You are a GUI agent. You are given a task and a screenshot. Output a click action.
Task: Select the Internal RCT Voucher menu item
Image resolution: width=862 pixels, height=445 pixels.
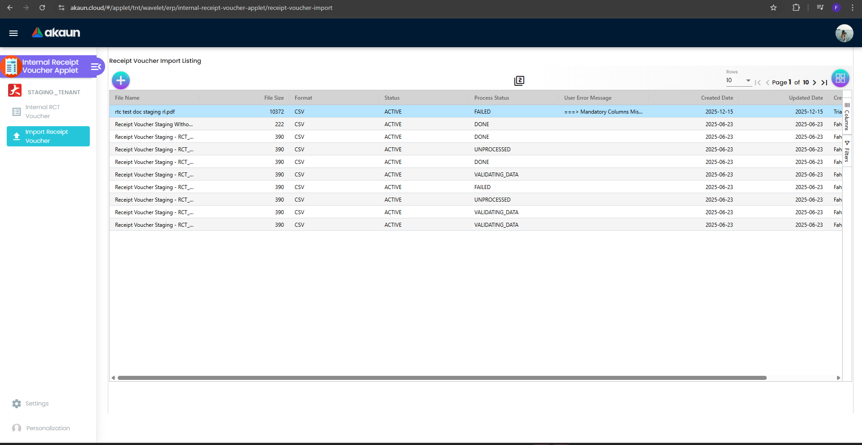43,111
